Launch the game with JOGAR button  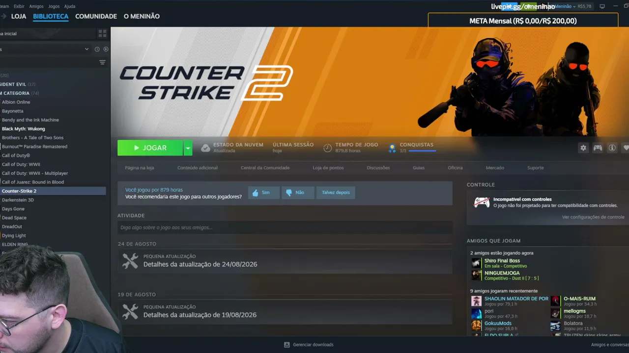pyautogui.click(x=150, y=148)
